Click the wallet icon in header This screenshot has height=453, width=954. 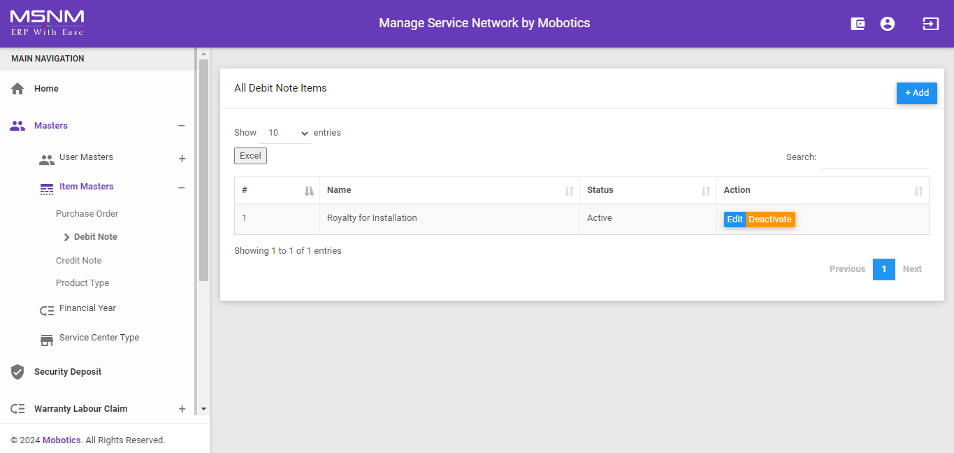[x=858, y=24]
